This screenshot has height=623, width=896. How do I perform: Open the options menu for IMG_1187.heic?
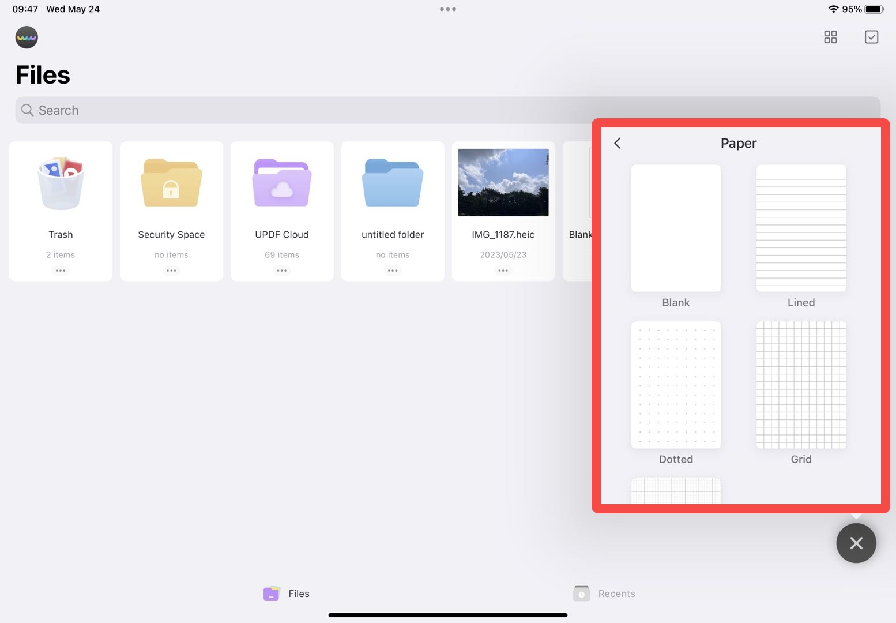point(503,270)
